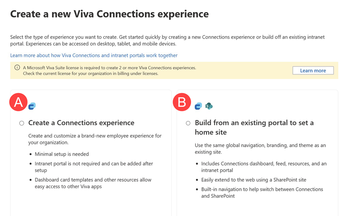Click the 'Minimal setup is needed' bullet

click(62, 154)
